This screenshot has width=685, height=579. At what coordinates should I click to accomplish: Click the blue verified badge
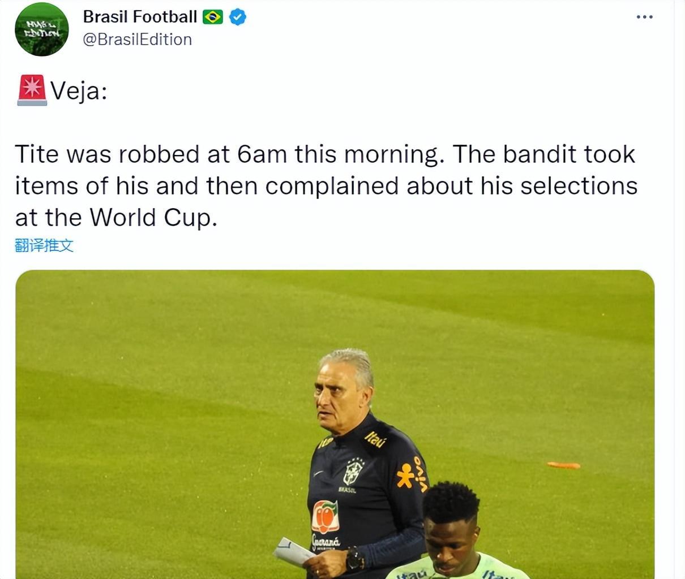click(238, 17)
